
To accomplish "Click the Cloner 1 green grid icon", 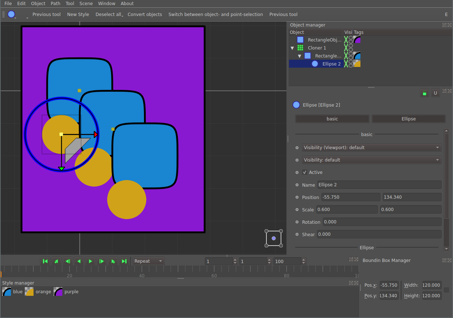I will [300, 48].
